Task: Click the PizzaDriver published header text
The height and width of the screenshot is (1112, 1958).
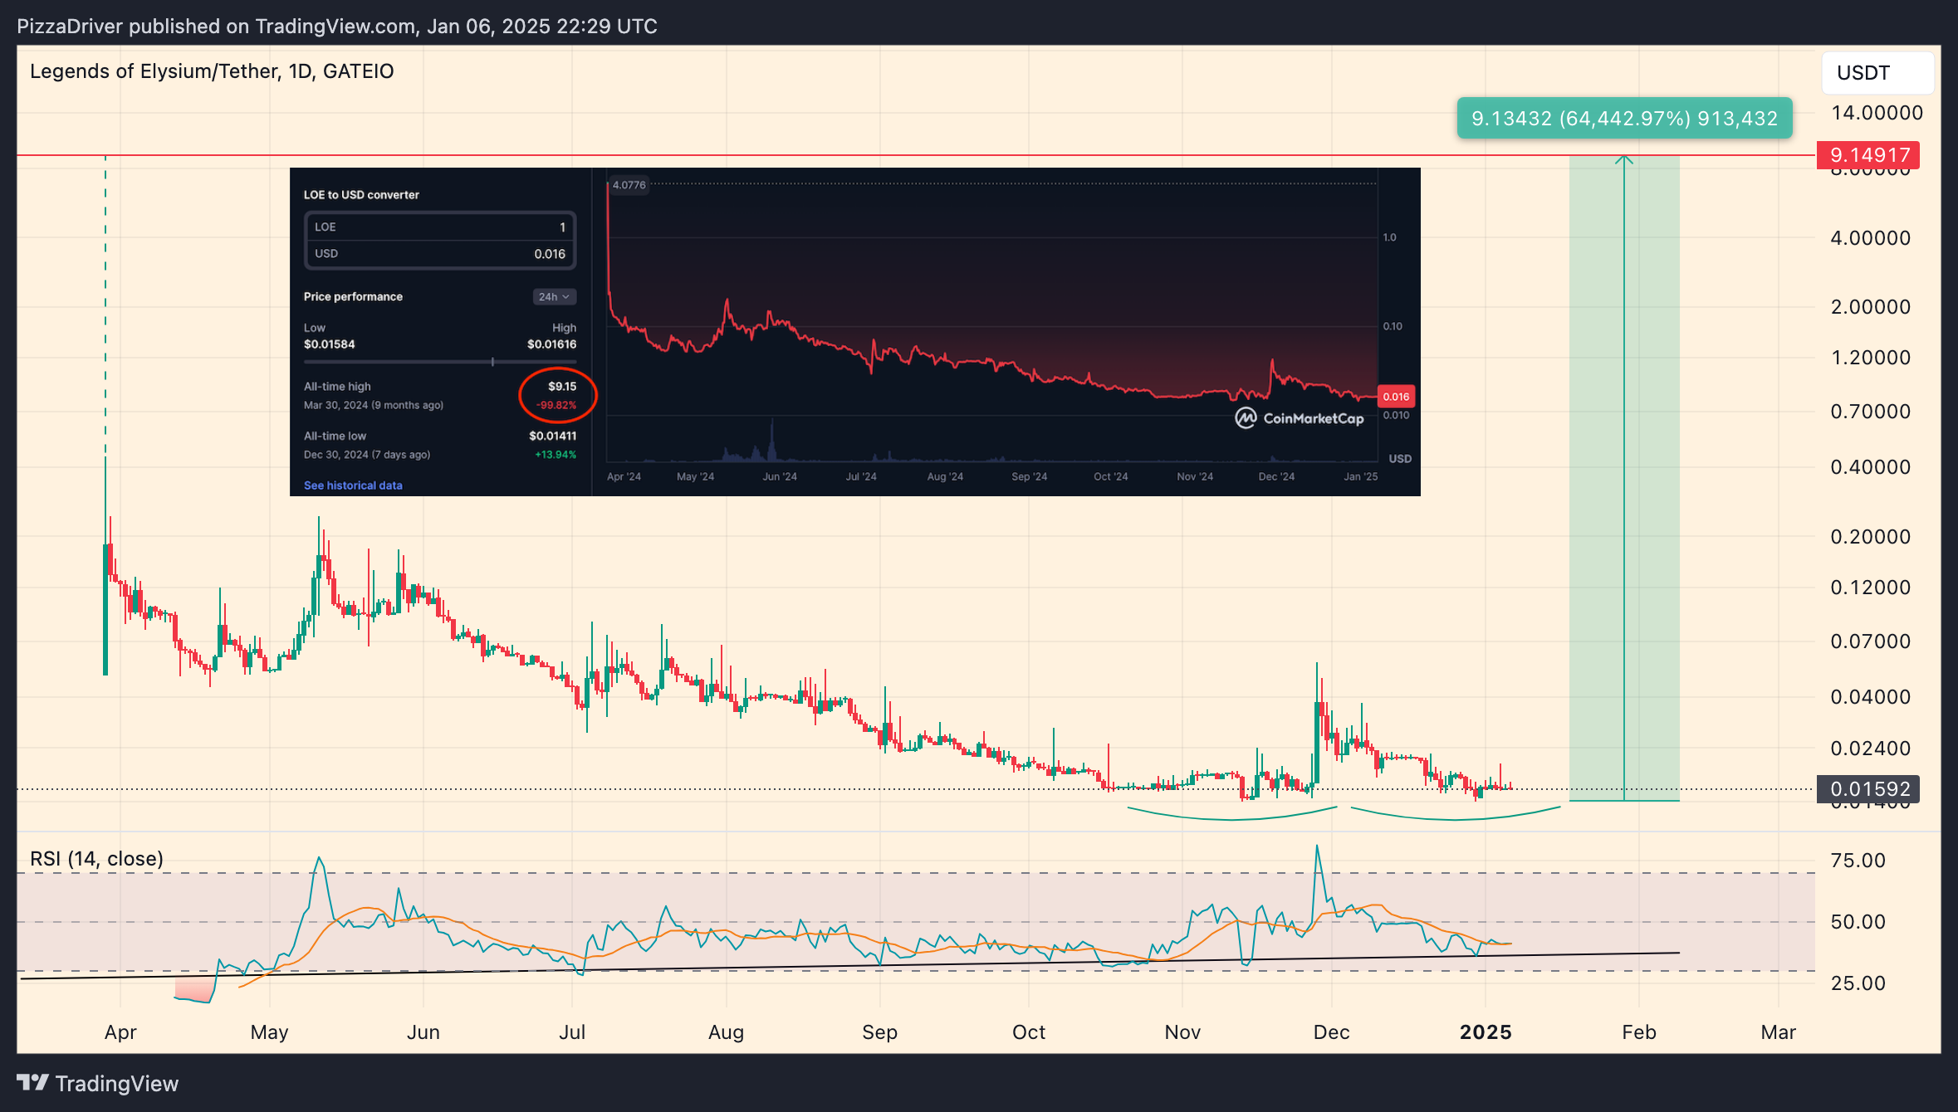Action: click(337, 27)
